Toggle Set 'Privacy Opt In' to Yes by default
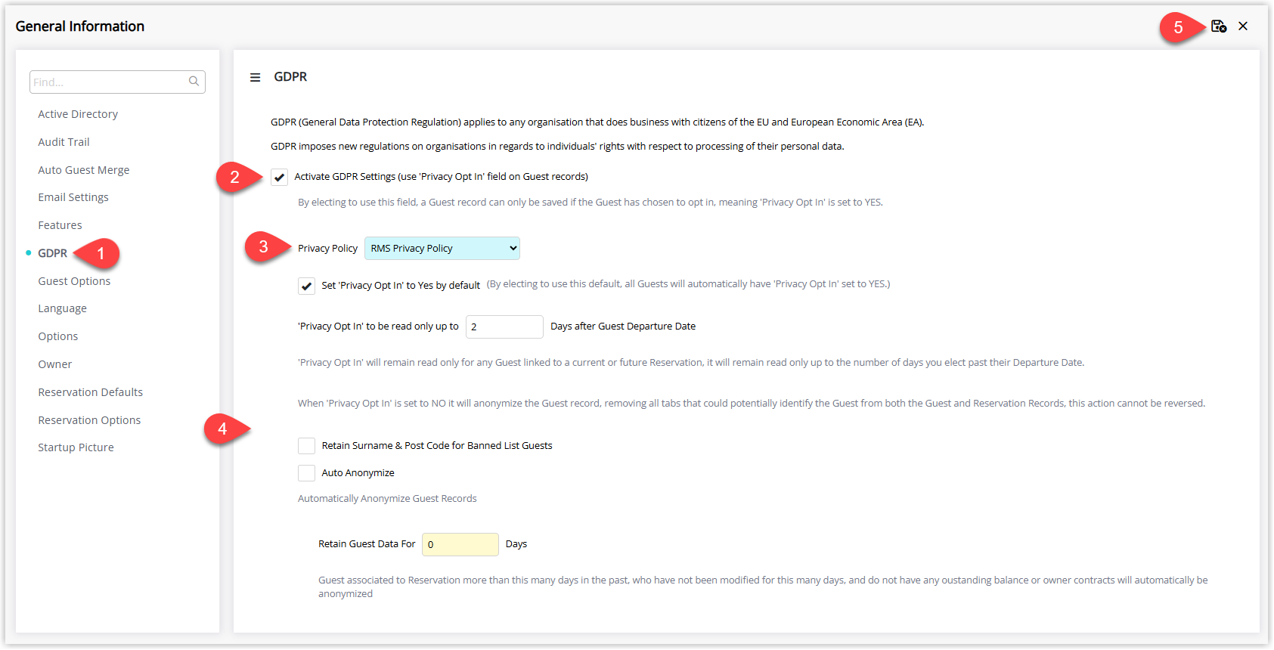This screenshot has height=650, width=1274. point(306,286)
